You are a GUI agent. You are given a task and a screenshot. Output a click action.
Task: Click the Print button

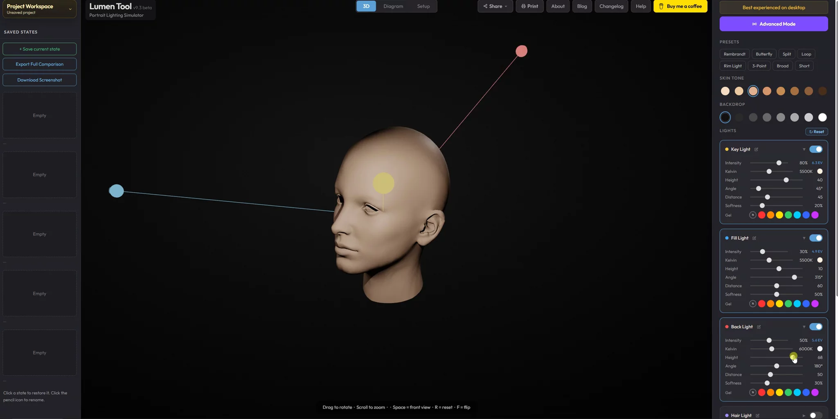529,6
